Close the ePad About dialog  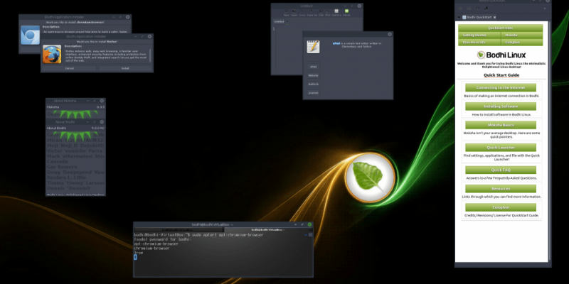tap(390, 34)
